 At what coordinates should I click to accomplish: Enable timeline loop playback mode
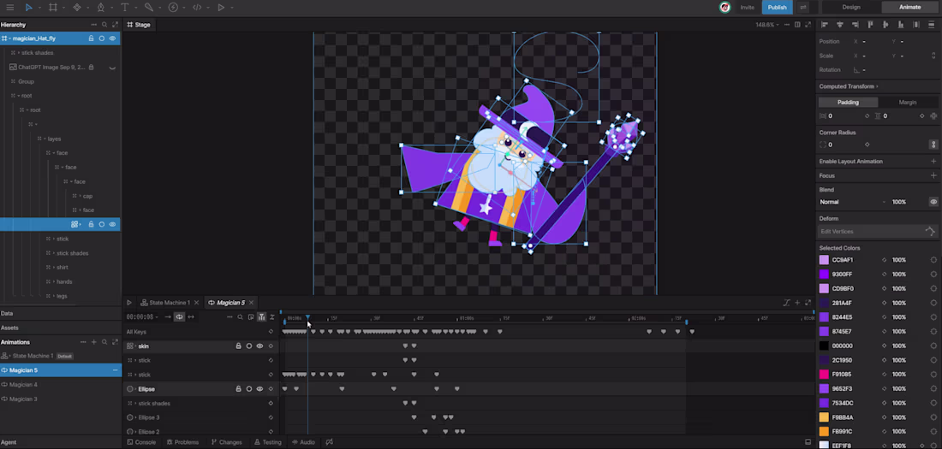pos(179,317)
